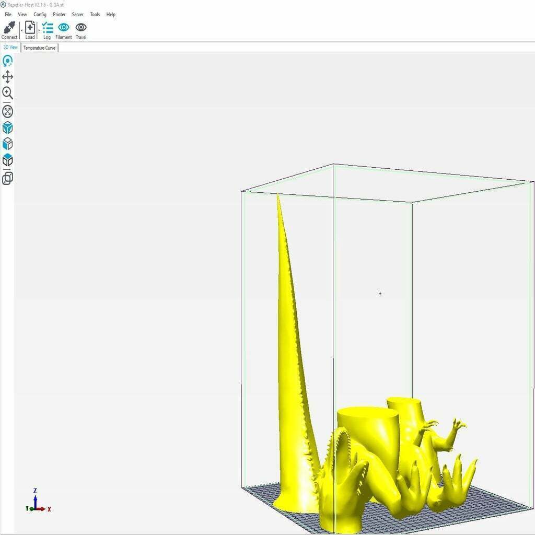The height and width of the screenshot is (535, 535).
Task: Toggle parallel projection mode
Action: pyautogui.click(x=7, y=178)
